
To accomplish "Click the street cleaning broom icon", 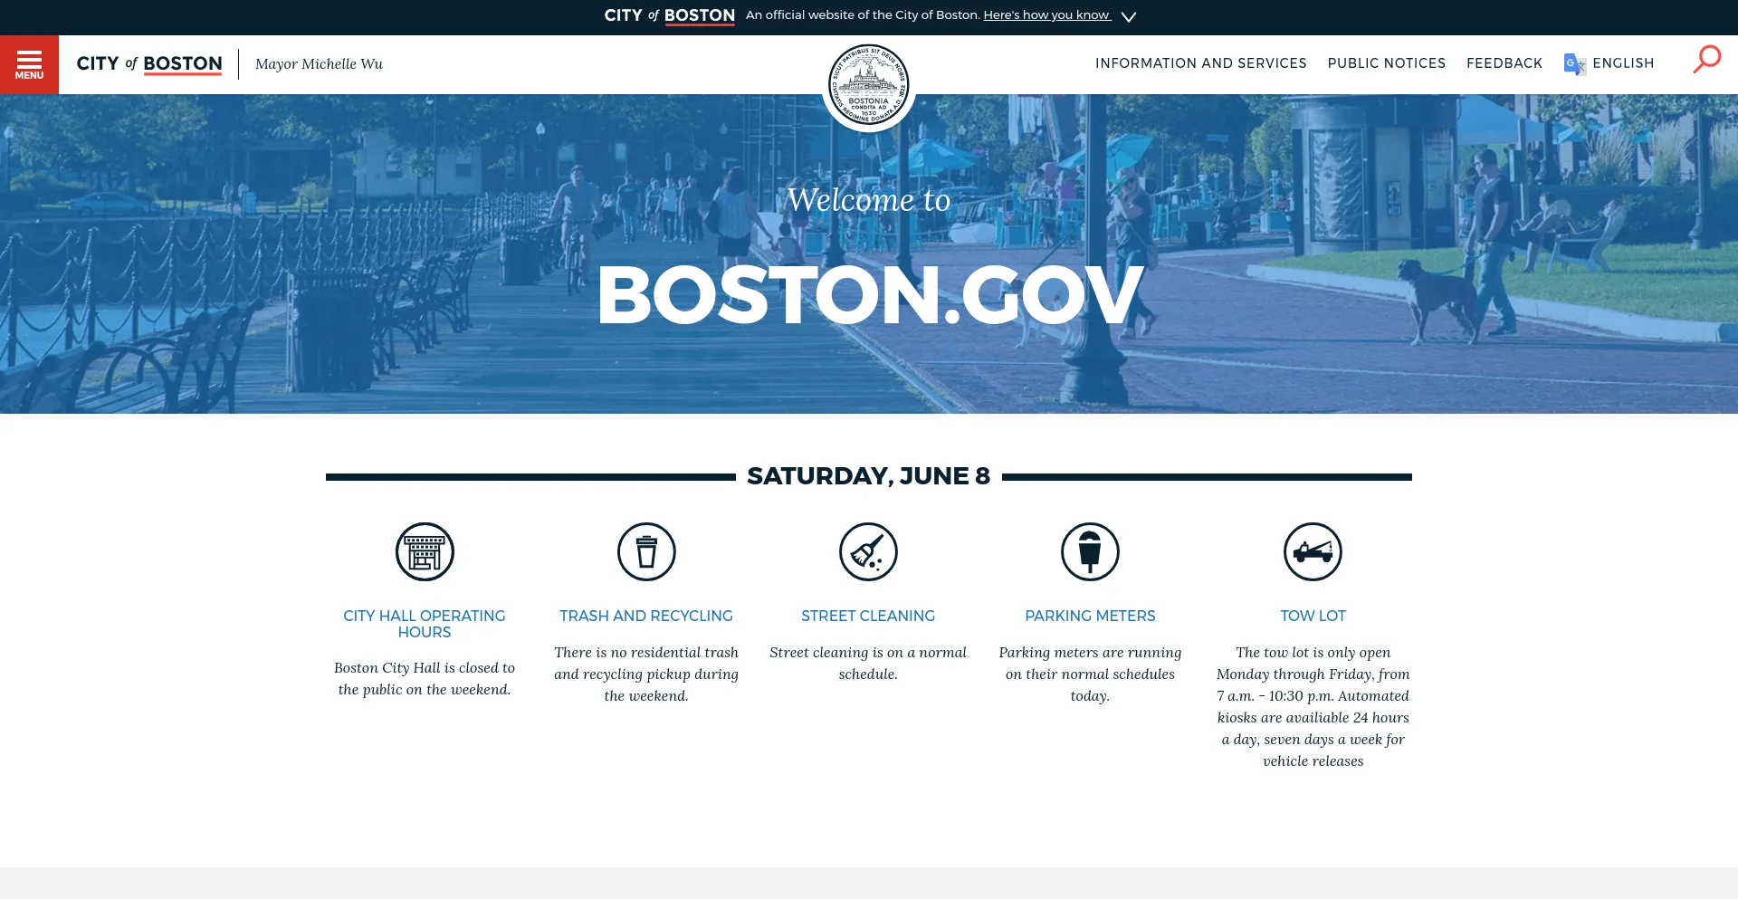I will [868, 551].
